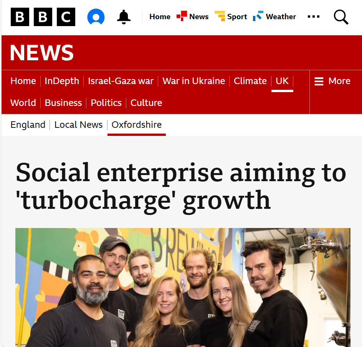Click the BBC logo blocks
The image size is (362, 347).
click(x=43, y=17)
